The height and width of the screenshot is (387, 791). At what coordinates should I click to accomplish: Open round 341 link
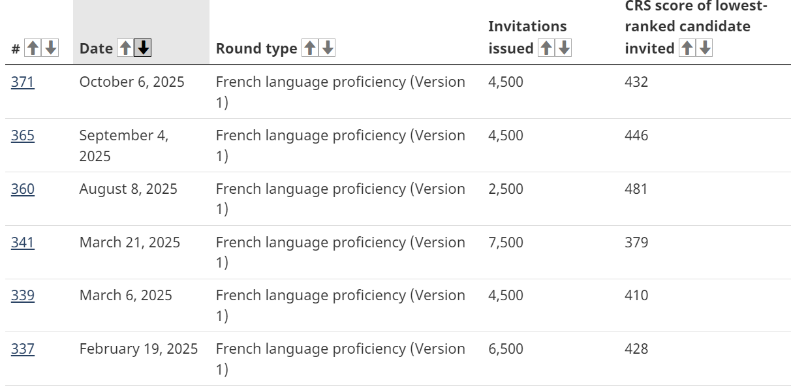[23, 243]
